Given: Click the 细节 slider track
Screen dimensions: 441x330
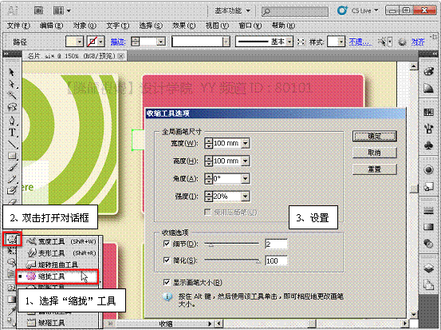Looking at the screenshot, I should click(x=231, y=244).
